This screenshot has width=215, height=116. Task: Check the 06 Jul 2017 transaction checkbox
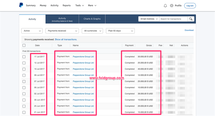point(24,88)
